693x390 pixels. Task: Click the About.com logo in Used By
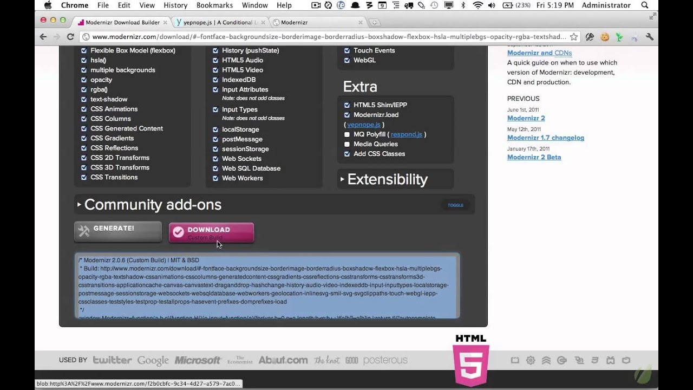click(x=283, y=360)
